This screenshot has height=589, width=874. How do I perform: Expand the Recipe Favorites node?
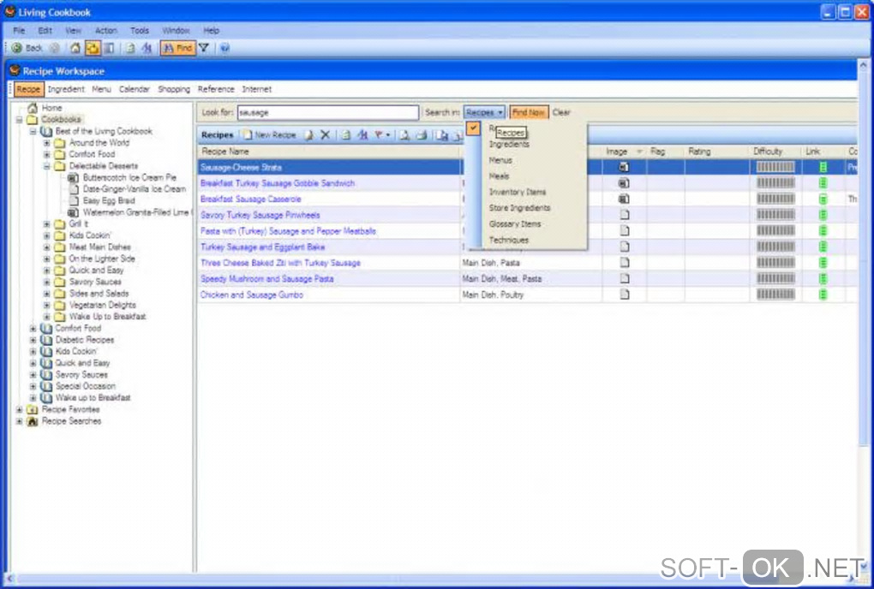(x=20, y=409)
